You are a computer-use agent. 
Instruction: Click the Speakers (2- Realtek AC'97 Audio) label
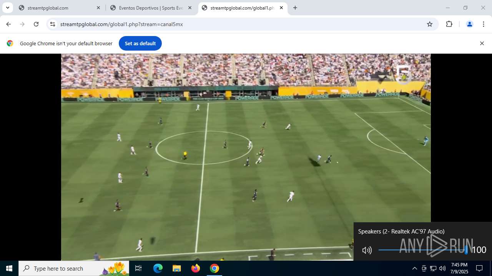(x=401, y=232)
